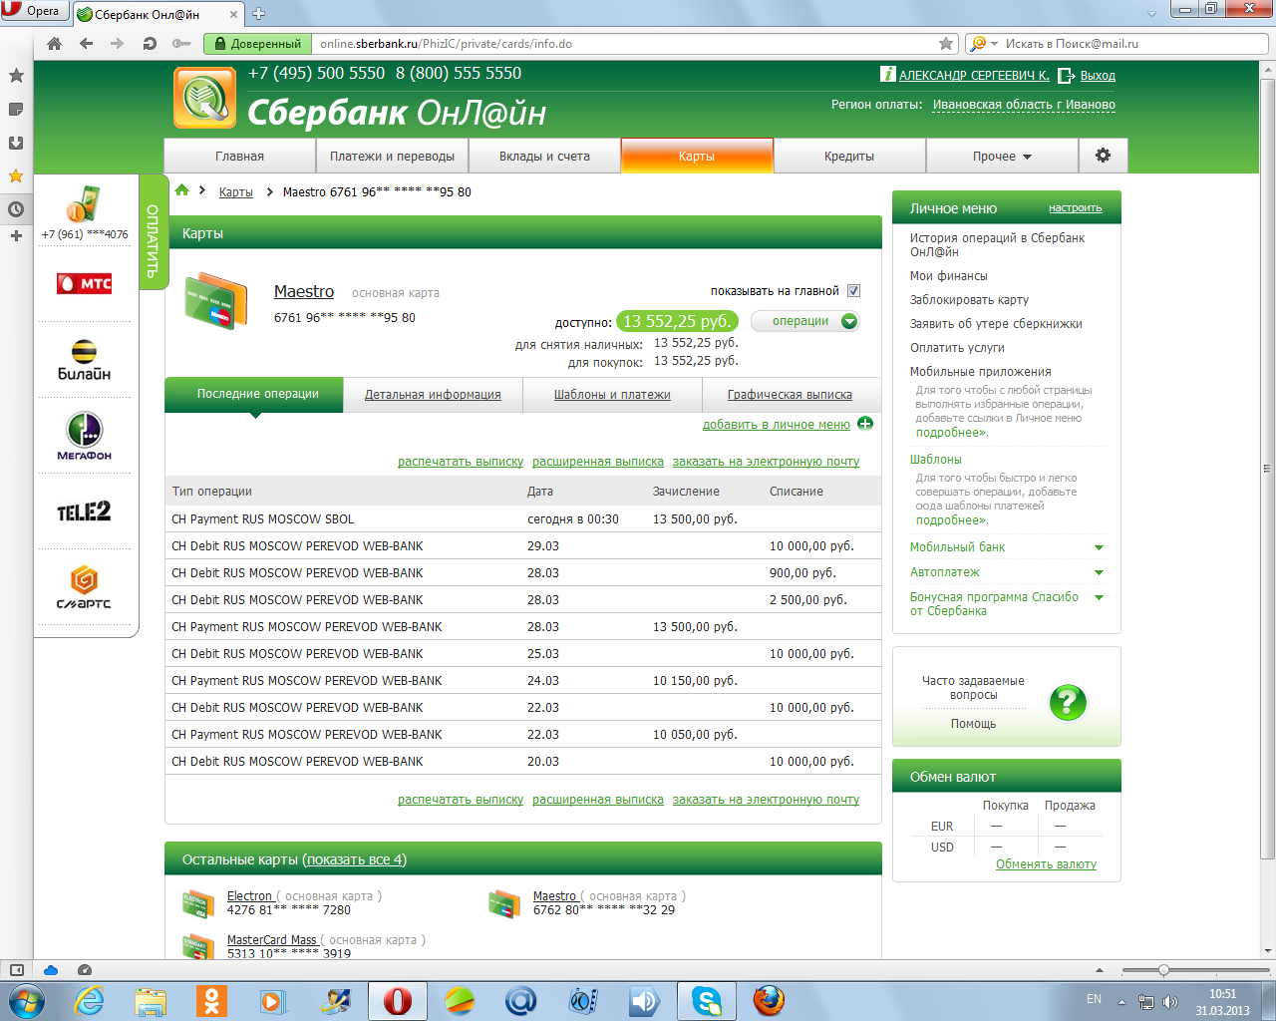Select the CH Payment RUS MOSCOW SBOL row
The width and height of the screenshot is (1276, 1021).
point(522,518)
